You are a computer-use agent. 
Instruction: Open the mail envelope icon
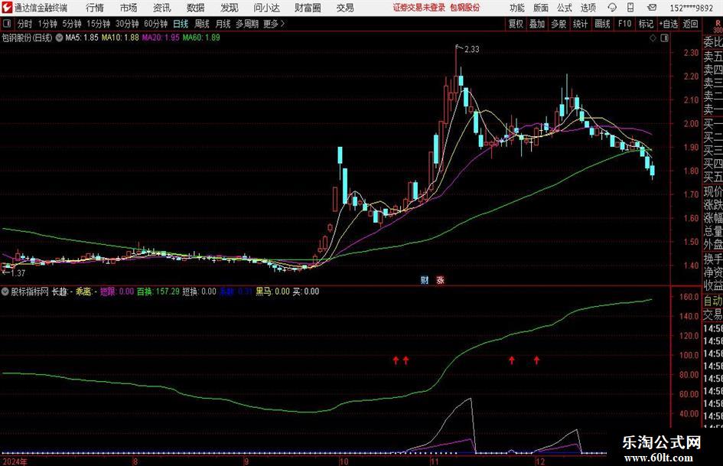[652, 8]
